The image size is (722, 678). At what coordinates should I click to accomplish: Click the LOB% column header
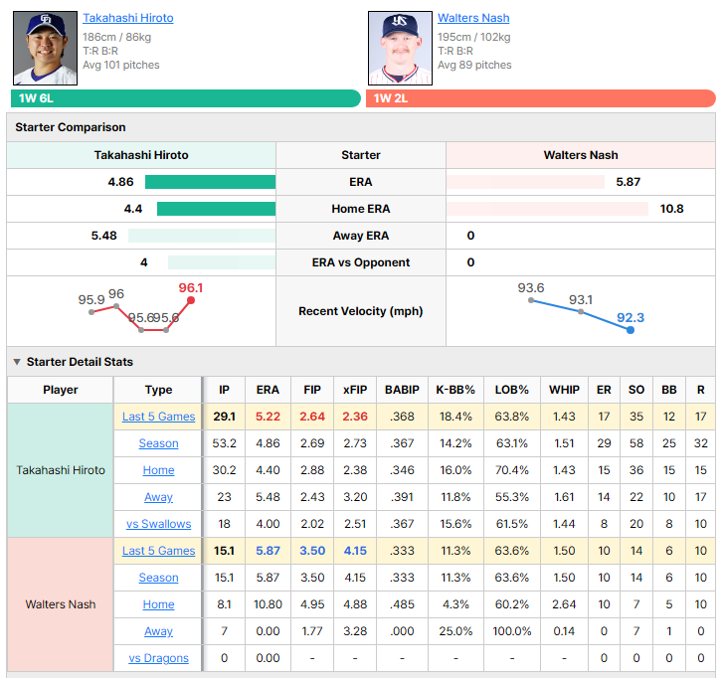(x=512, y=390)
